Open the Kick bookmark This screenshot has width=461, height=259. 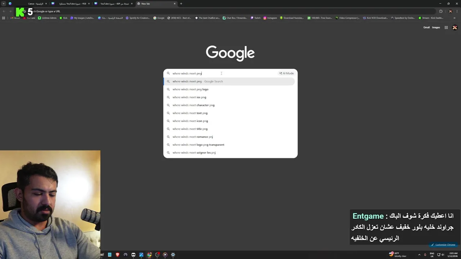click(63, 18)
